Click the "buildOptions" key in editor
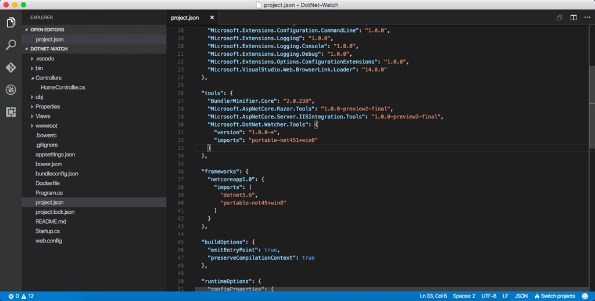This screenshot has width=595, height=301. [x=223, y=242]
